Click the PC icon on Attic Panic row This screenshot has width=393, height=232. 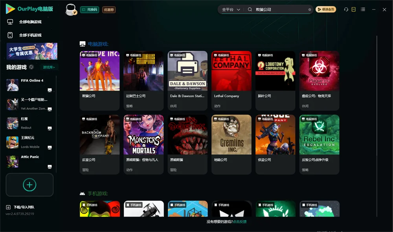pos(50,167)
